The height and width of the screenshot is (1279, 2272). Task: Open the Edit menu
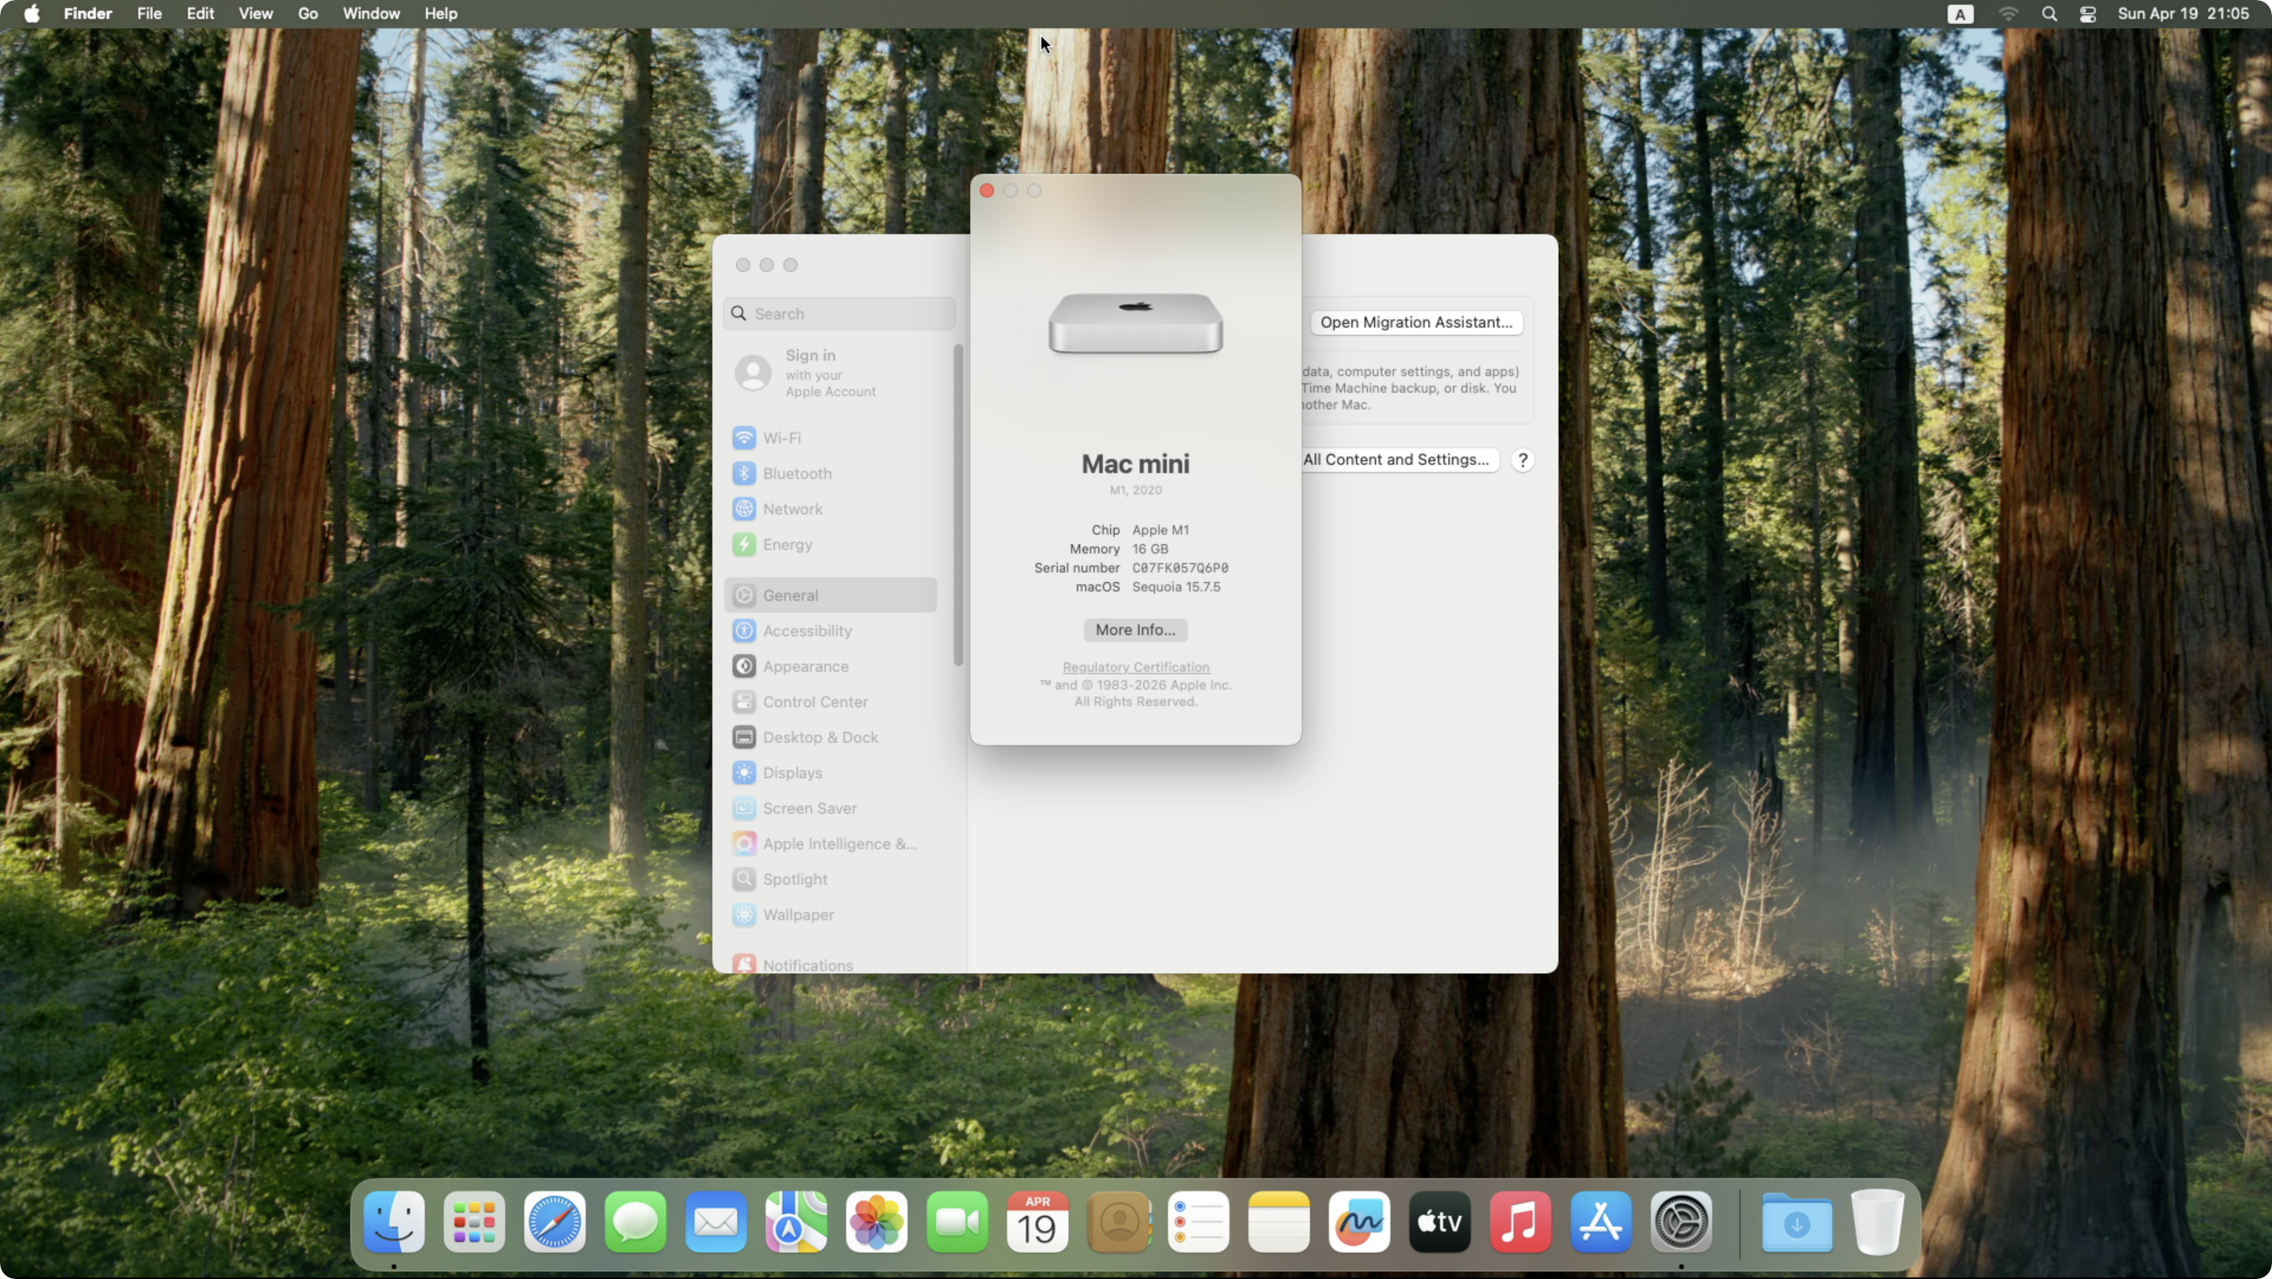(x=200, y=13)
